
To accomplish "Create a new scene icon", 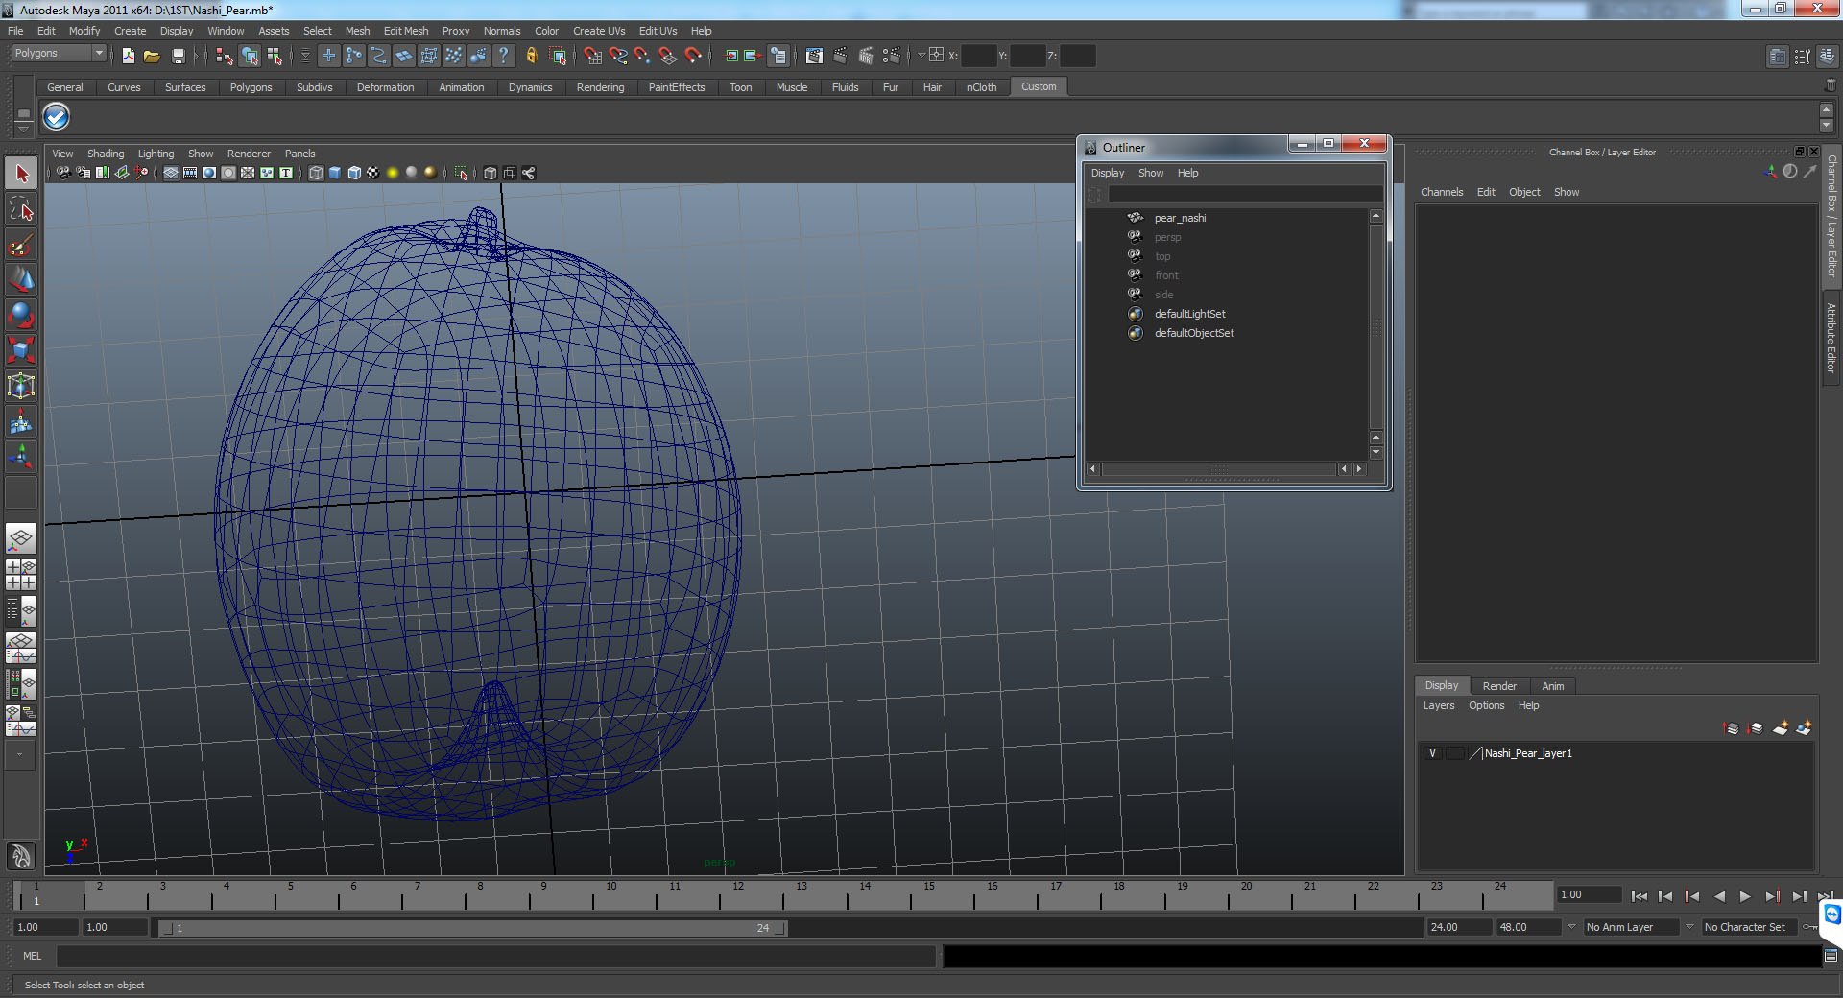I will (x=129, y=56).
